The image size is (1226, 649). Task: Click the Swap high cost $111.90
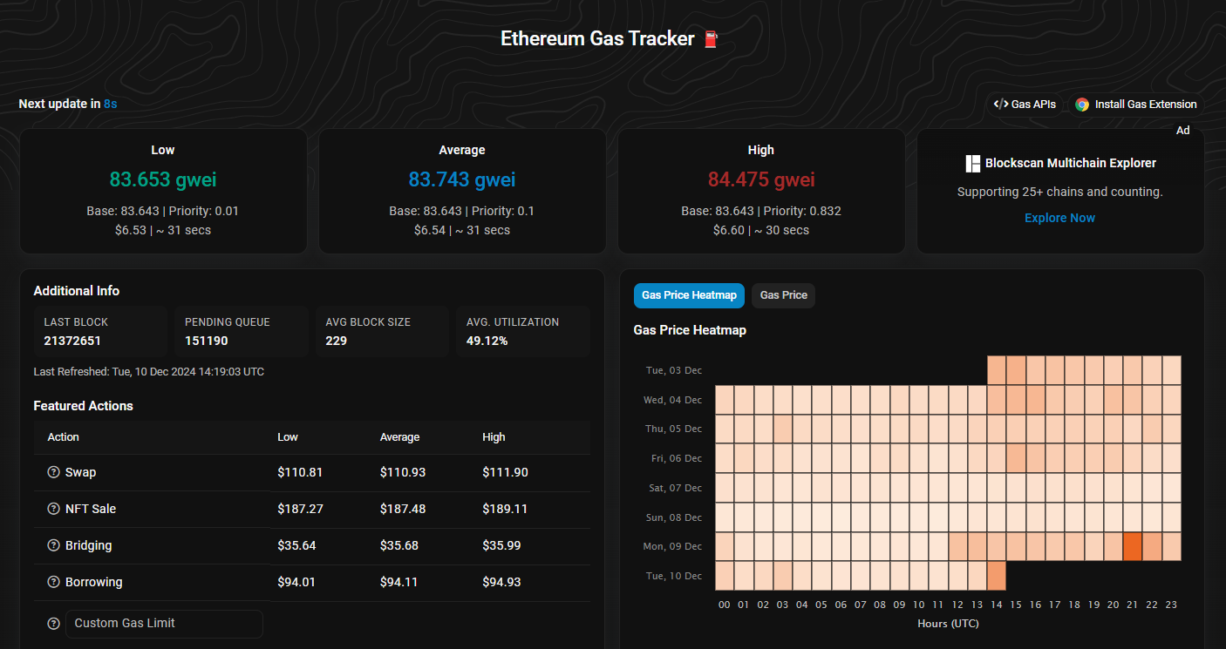tap(505, 472)
